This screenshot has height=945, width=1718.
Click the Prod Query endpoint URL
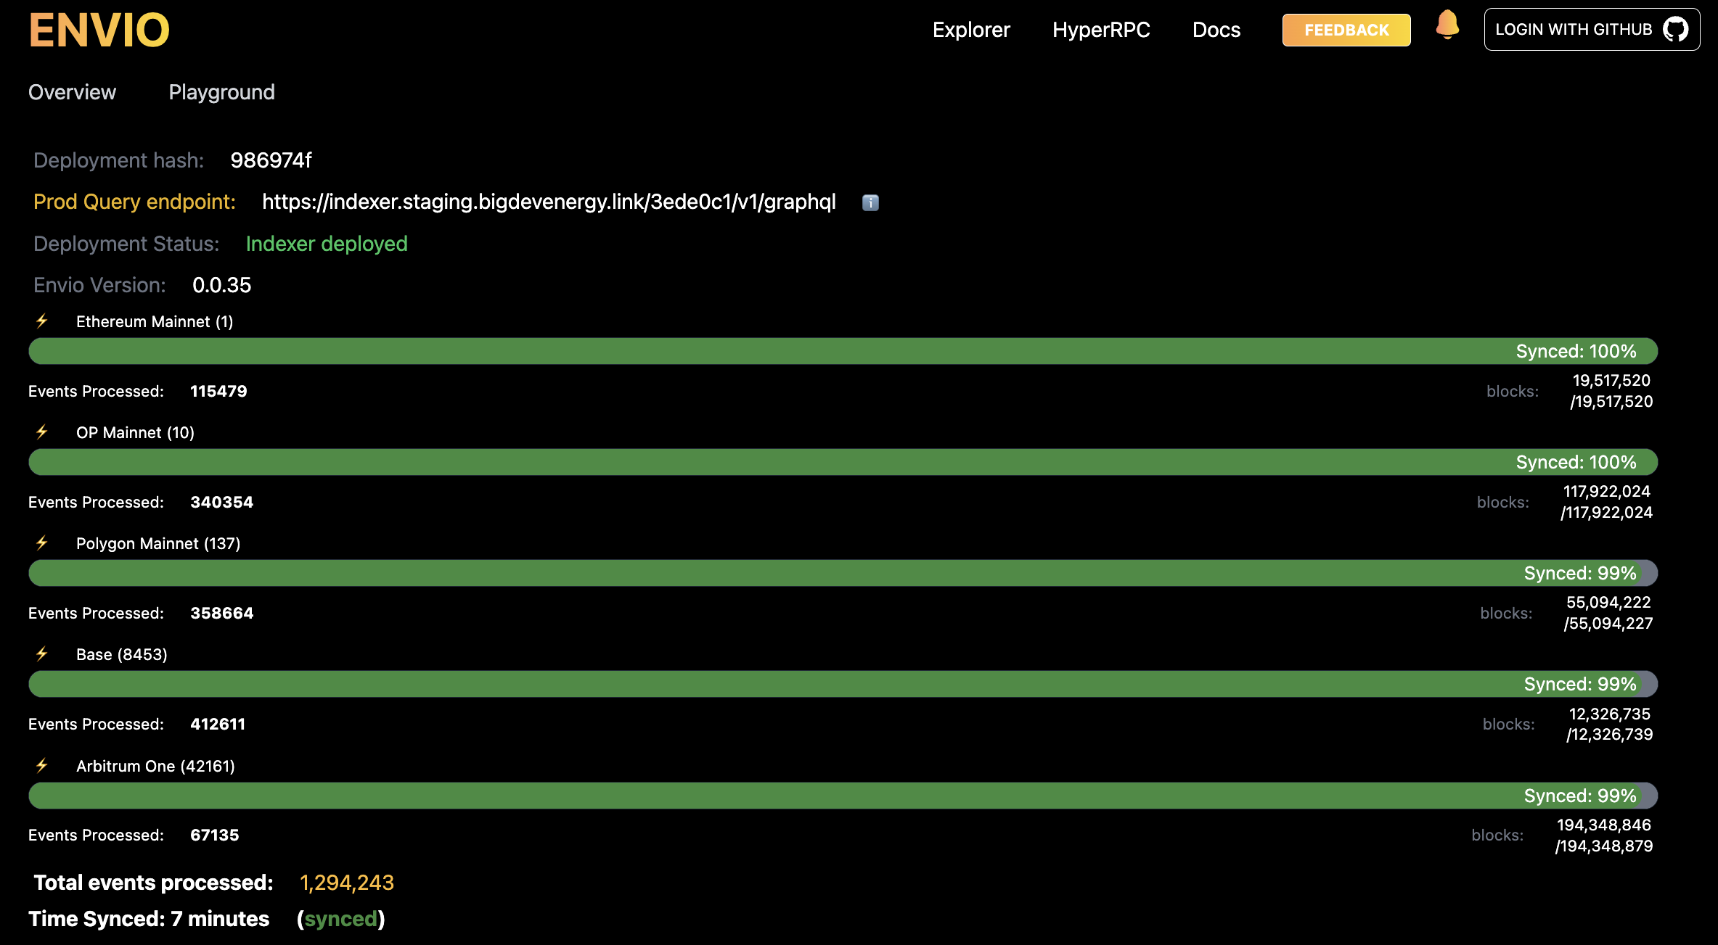(549, 202)
